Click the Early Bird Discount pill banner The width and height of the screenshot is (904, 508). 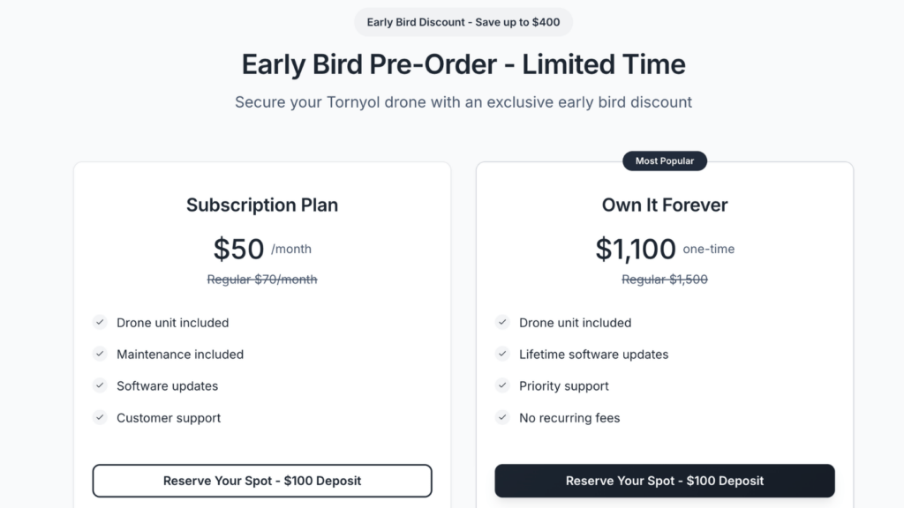(463, 22)
